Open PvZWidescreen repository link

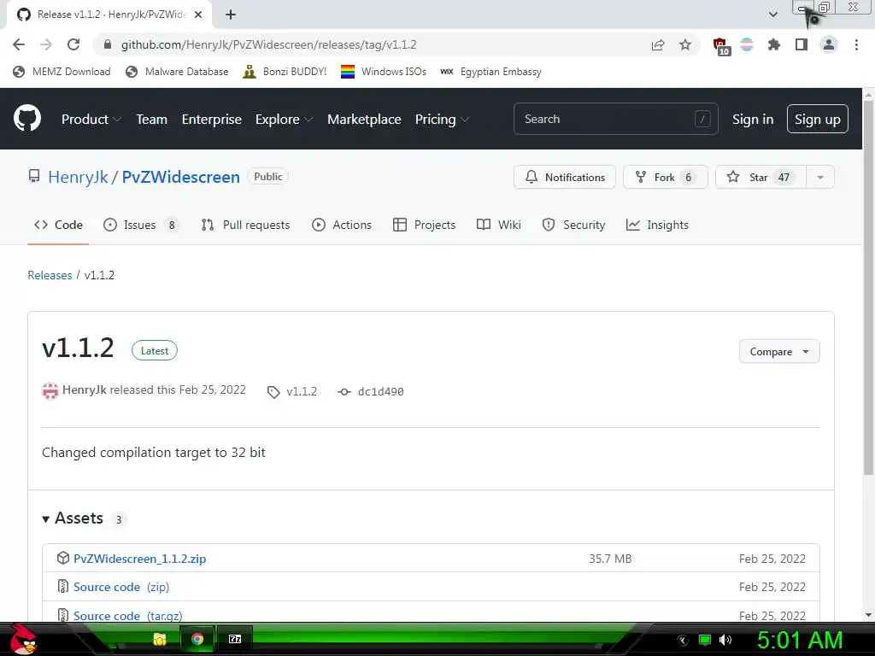(181, 177)
